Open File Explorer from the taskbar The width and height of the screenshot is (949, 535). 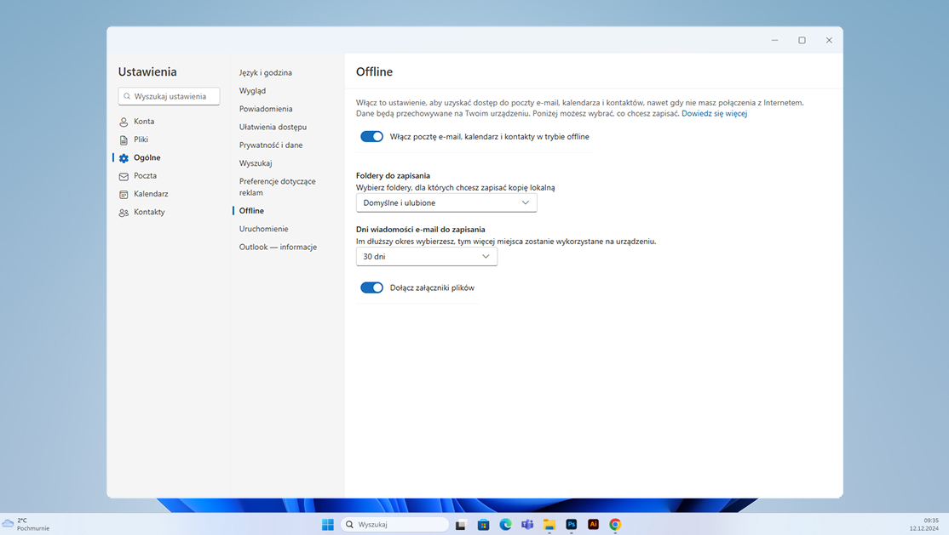pos(549,524)
